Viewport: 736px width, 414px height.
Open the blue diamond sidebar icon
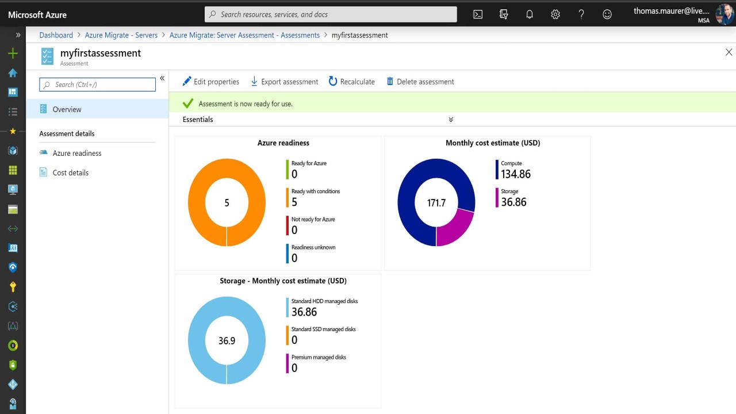pos(13,384)
